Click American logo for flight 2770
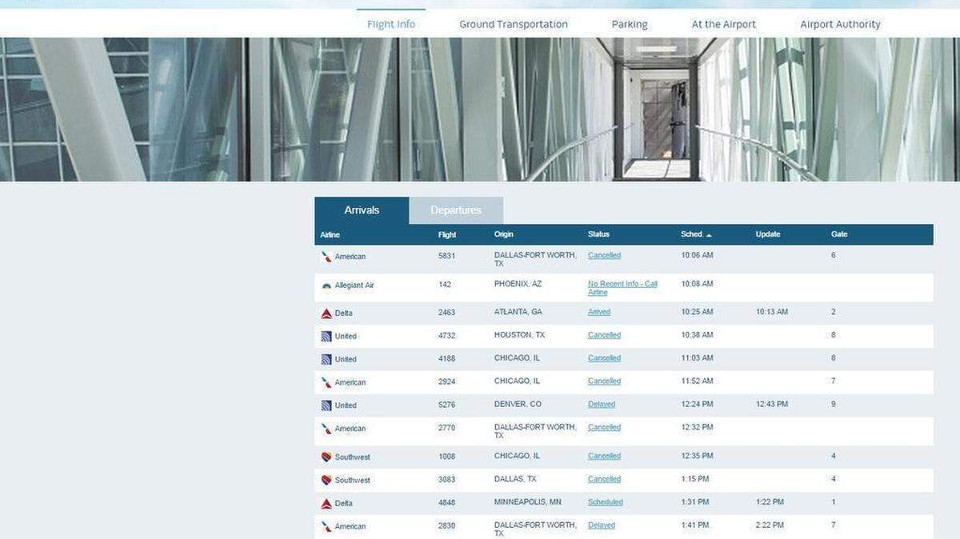This screenshot has width=960, height=539. [326, 429]
